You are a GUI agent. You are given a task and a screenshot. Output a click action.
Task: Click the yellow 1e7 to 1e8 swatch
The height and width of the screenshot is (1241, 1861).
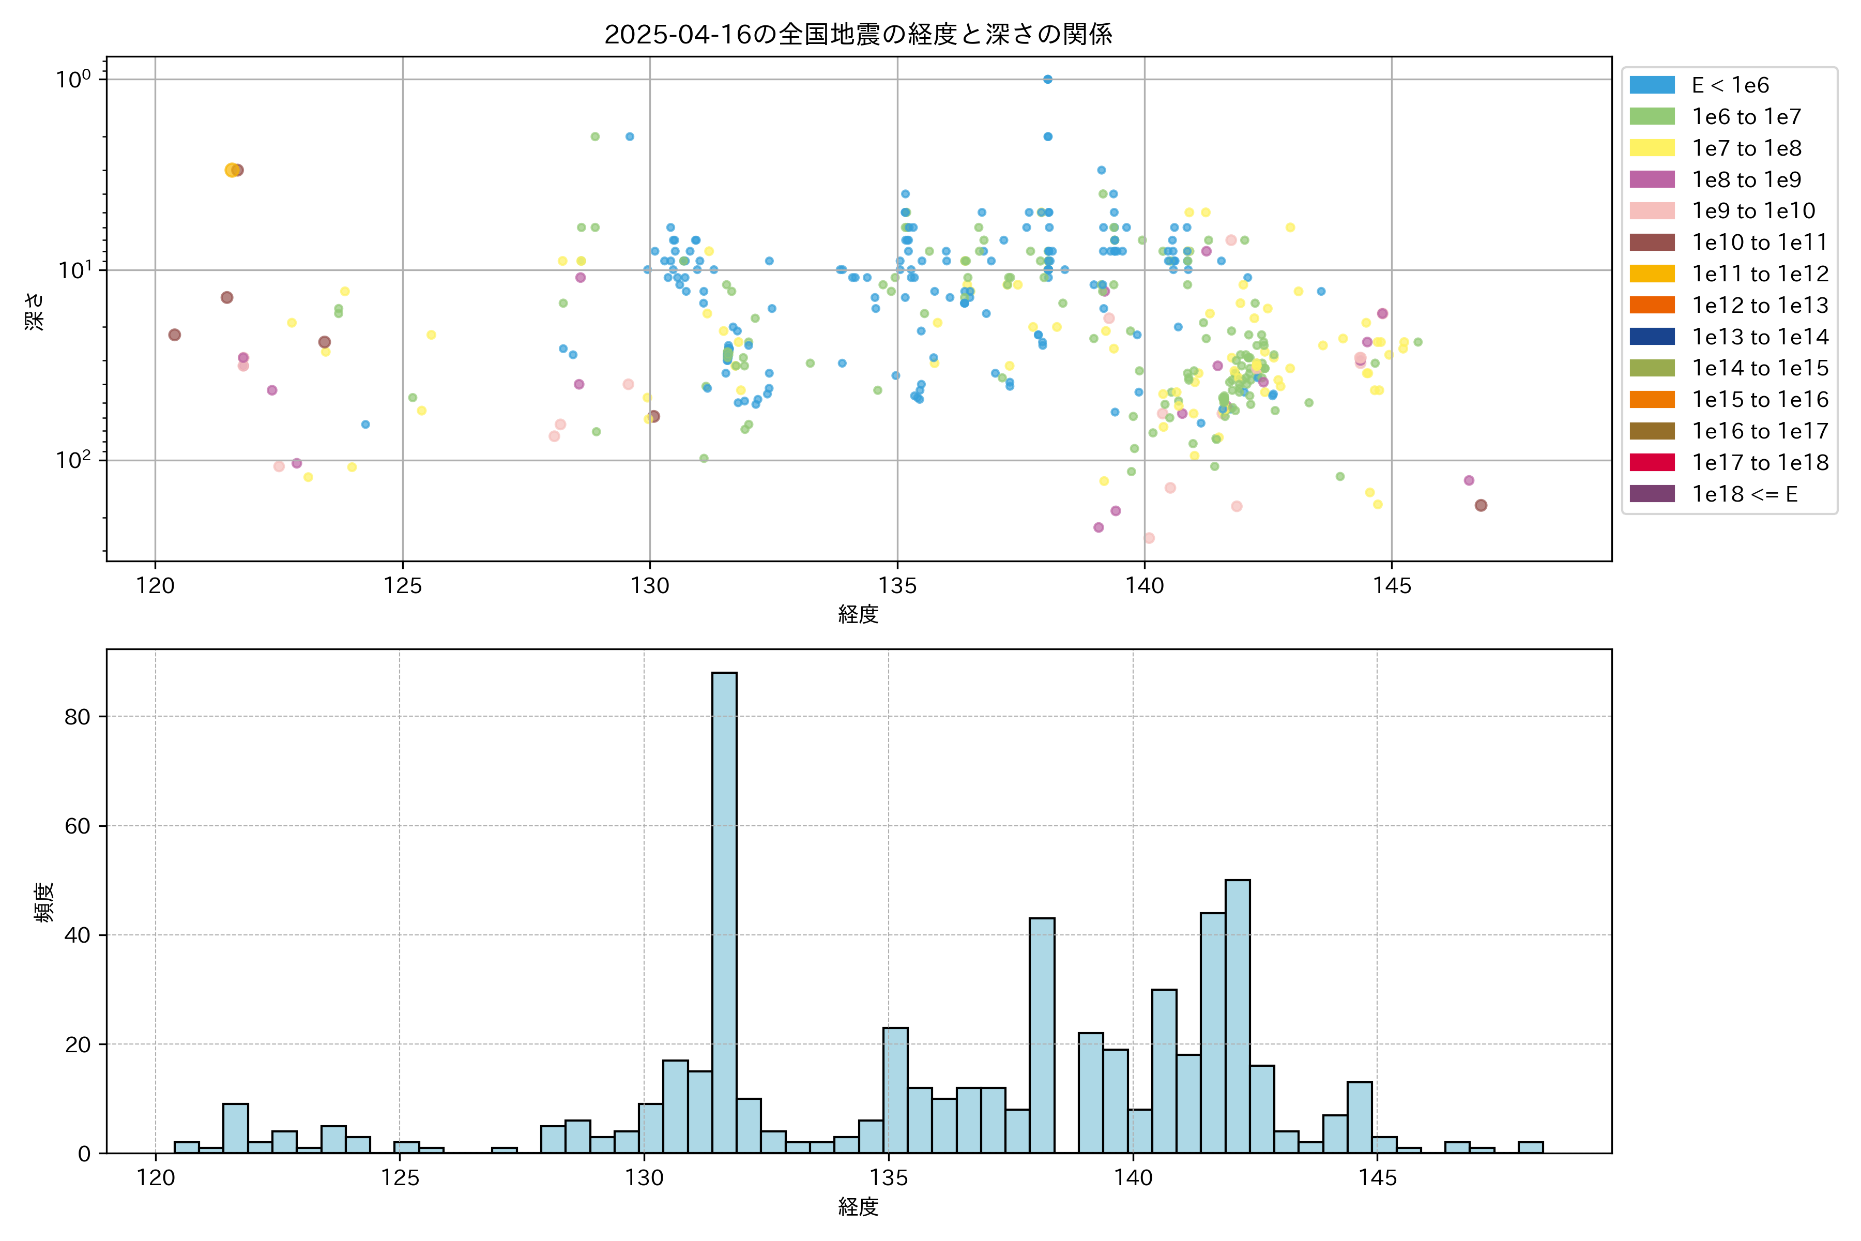tap(1652, 148)
